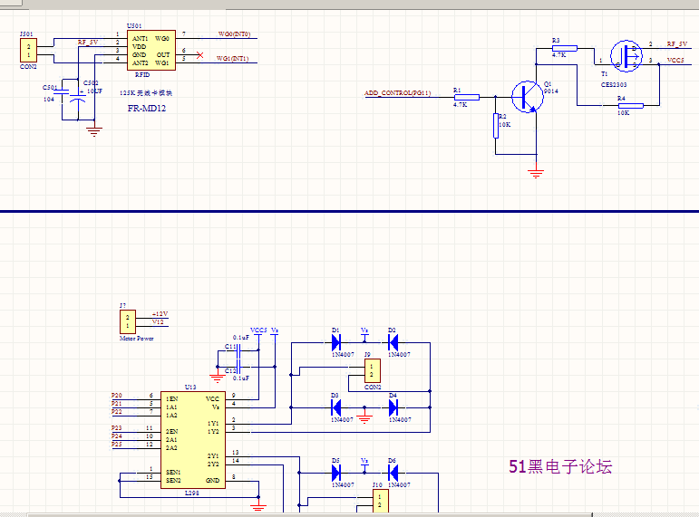
Task: Click the red no-connect X on OUT pin
Action: tap(199, 55)
